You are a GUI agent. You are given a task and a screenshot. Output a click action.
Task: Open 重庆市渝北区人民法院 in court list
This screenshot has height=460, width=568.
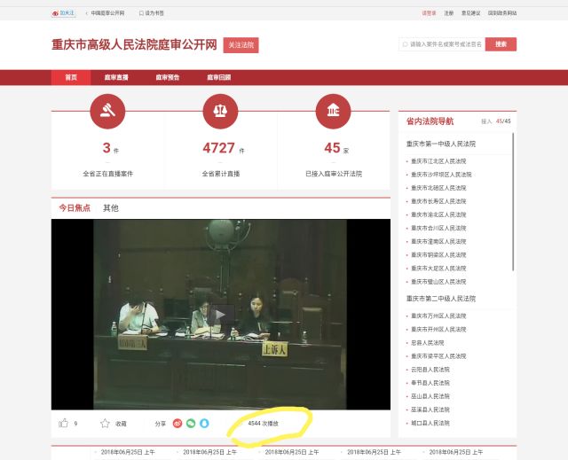(x=438, y=214)
